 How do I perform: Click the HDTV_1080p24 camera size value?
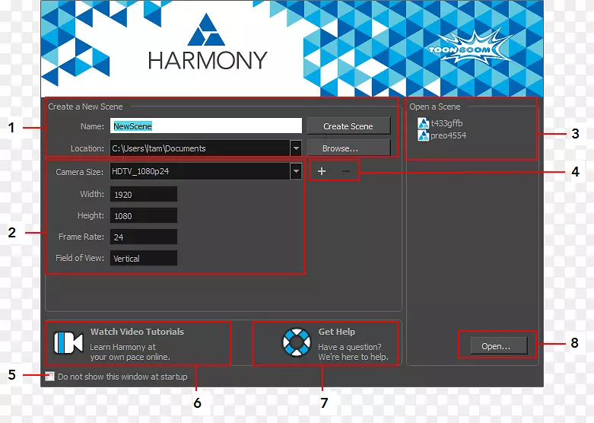(x=141, y=171)
